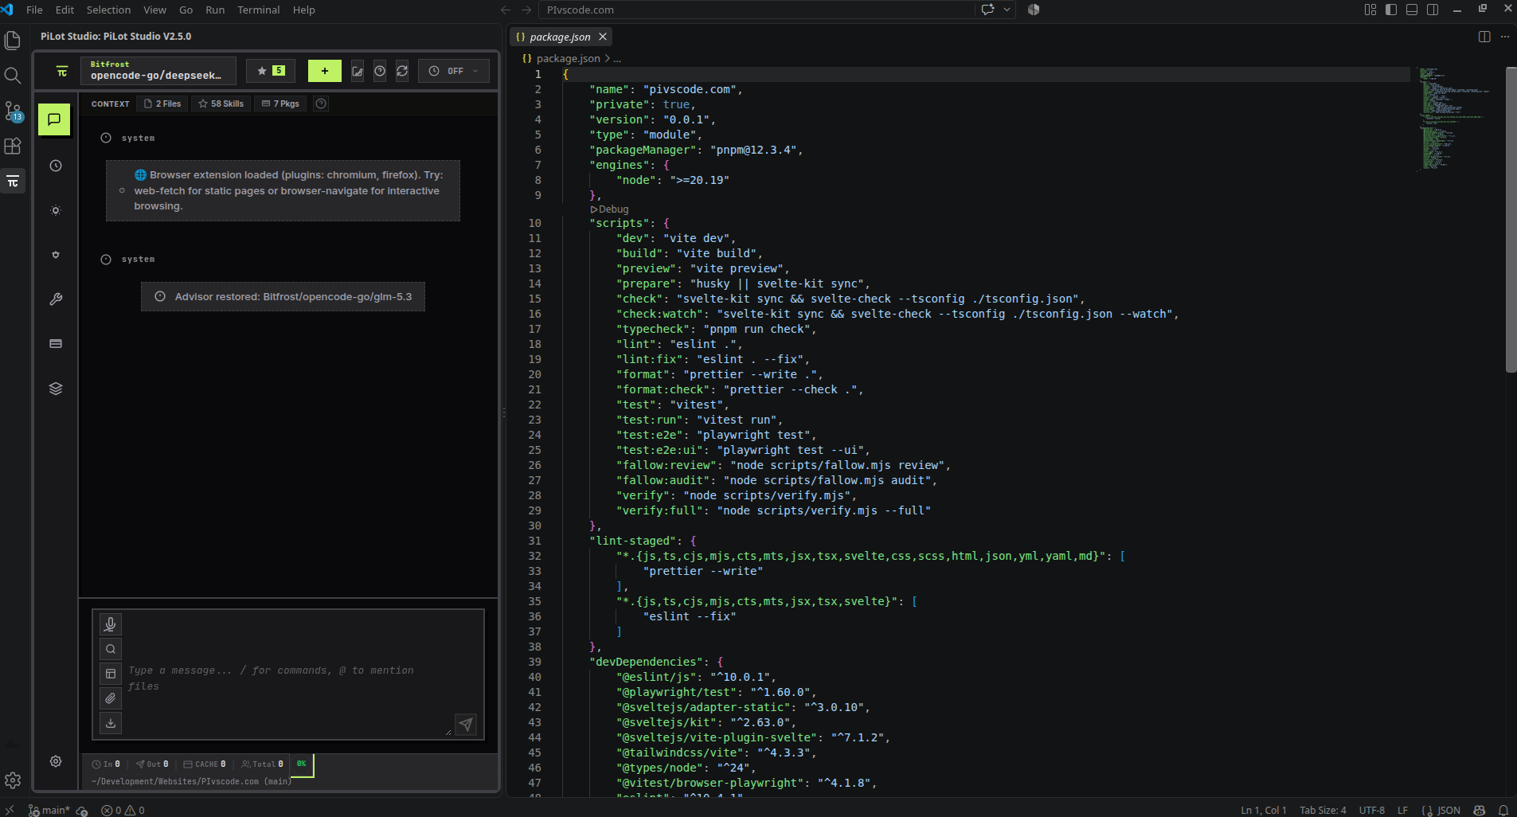Click the PiLot pi logo icon
This screenshot has width=1517, height=817.
pos(62,72)
